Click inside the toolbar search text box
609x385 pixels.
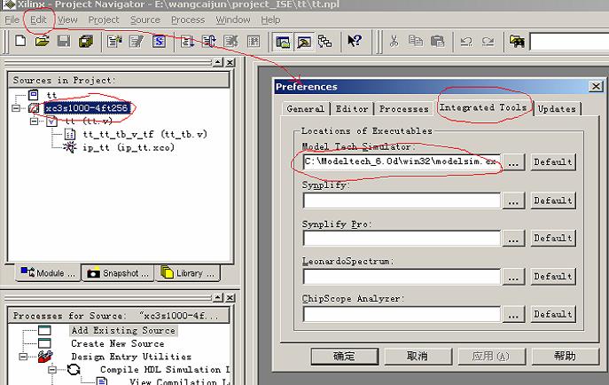[569, 42]
